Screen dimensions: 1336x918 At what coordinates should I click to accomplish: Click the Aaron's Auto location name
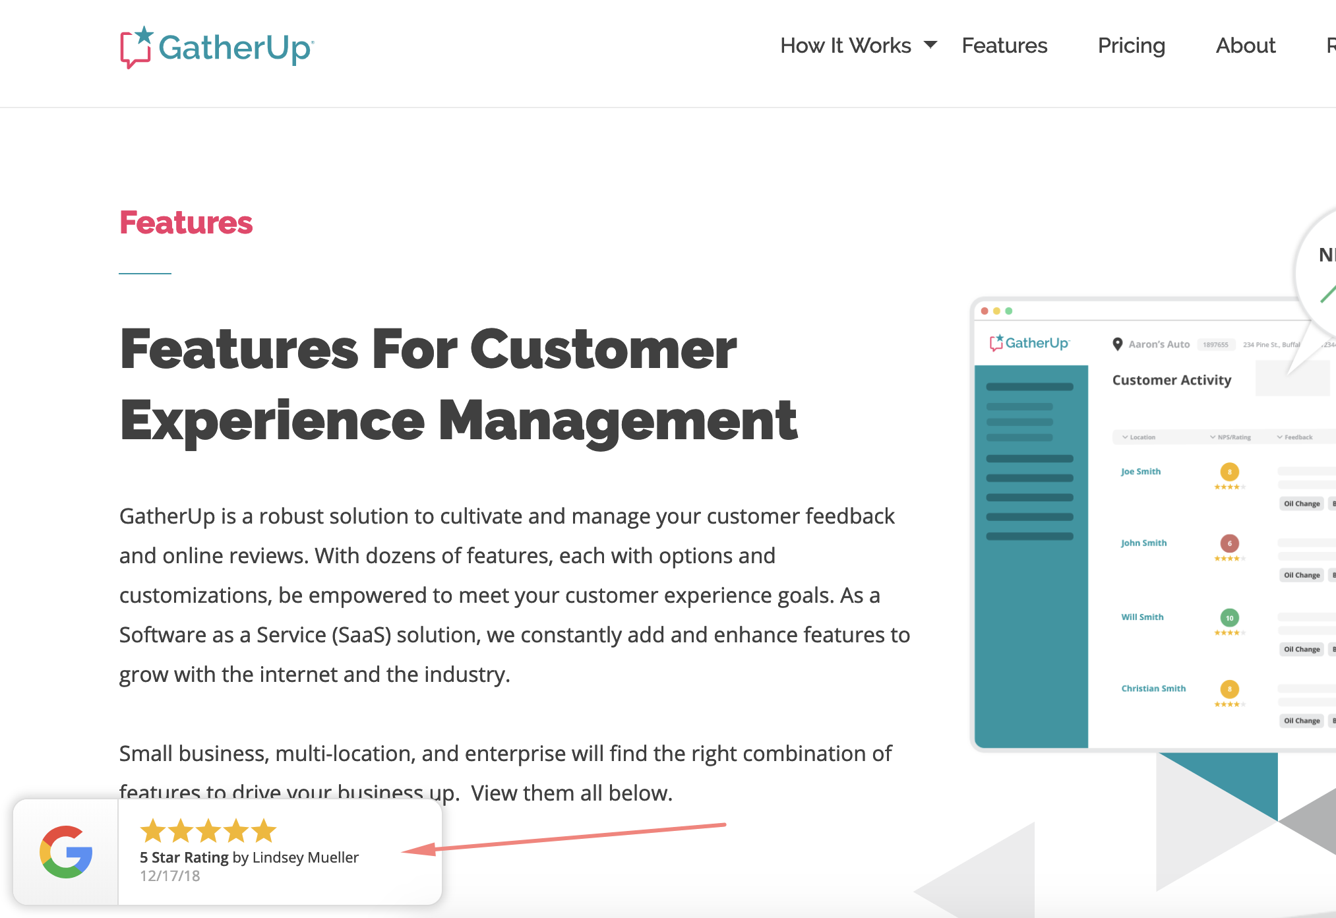click(x=1159, y=344)
